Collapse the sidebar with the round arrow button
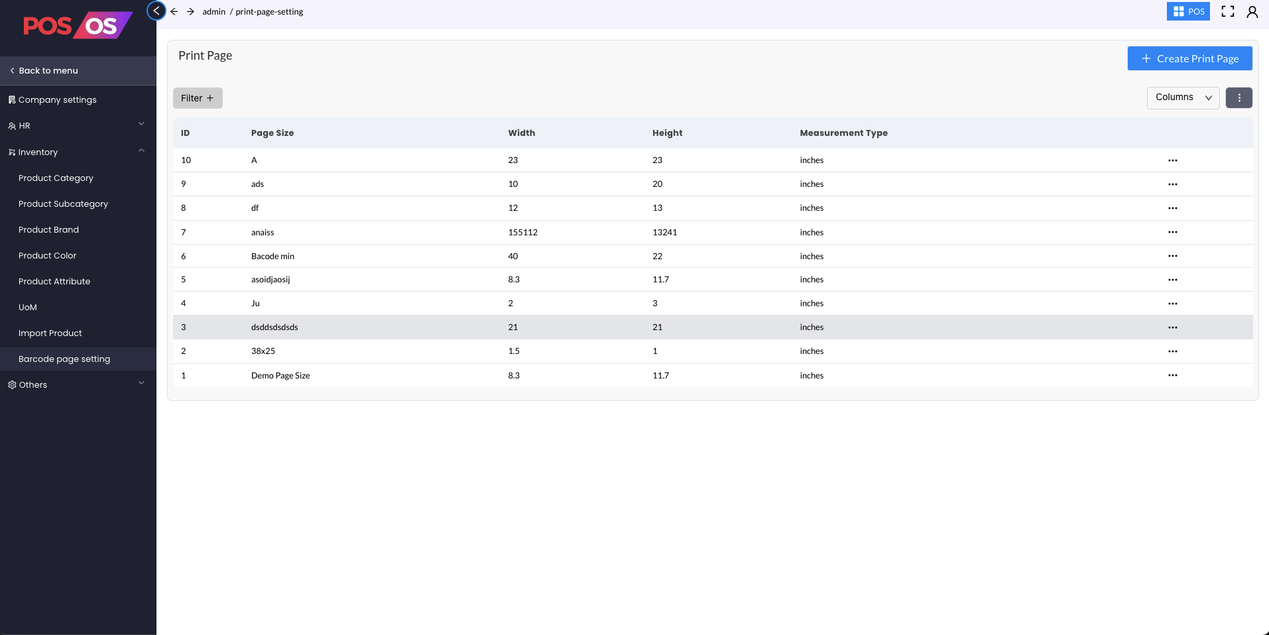The height and width of the screenshot is (635, 1269). click(156, 11)
